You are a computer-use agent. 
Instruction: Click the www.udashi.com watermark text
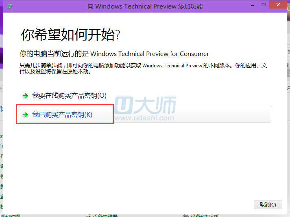145,118
